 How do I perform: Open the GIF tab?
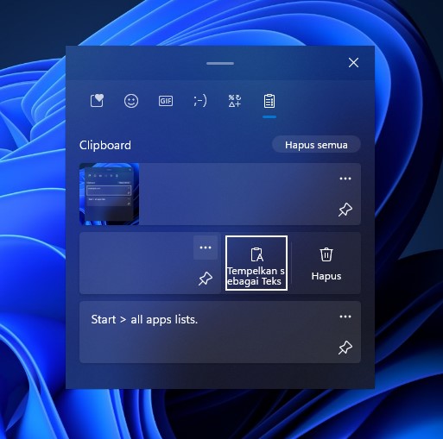coord(166,101)
